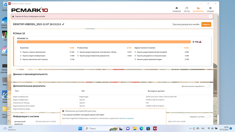Image resolution: width=235 pixels, height=132 pixels.
Task: Open File Explorer from the taskbar
Action: (135, 129)
